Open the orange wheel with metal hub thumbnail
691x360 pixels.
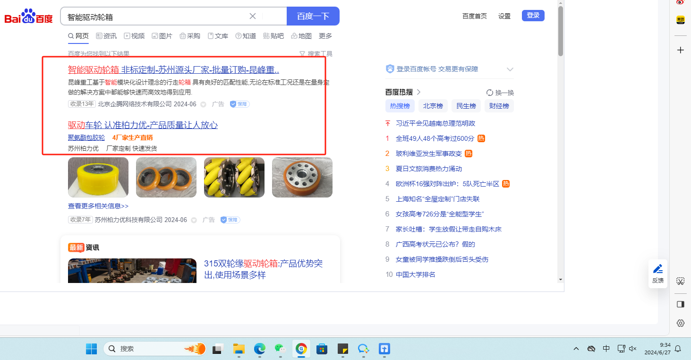pos(302,177)
